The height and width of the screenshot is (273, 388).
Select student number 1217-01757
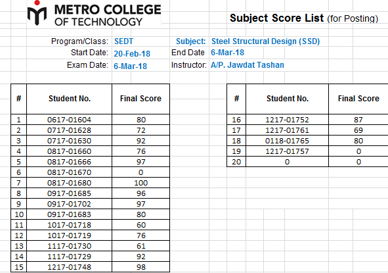288,151
